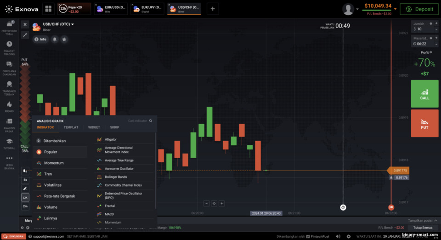Open the user profile avatar menu
Screen dimensions: 441x240
click(x=348, y=9)
